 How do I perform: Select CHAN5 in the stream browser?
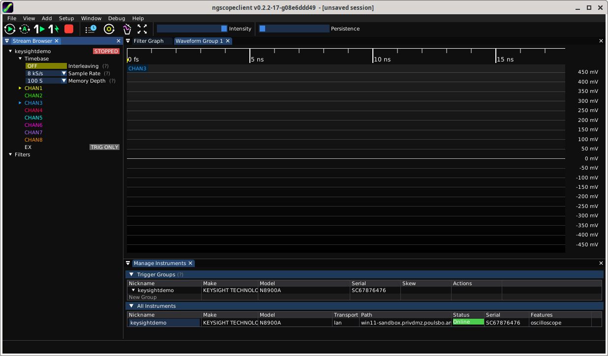[33, 118]
